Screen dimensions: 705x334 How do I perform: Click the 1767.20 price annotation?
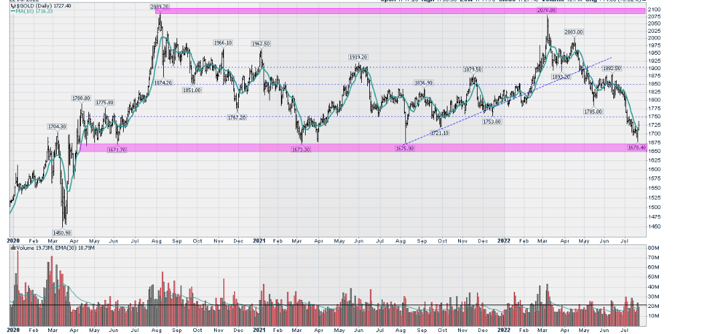tap(238, 117)
